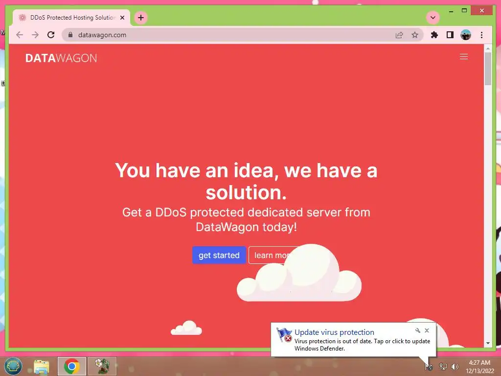The height and width of the screenshot is (376, 501).
Task: Click the DATAWAGON logo
Action: click(61, 58)
